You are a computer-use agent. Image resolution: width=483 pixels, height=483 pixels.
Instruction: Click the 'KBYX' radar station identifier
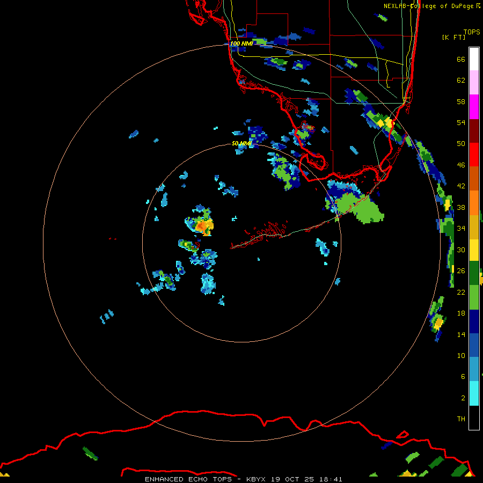tap(256, 479)
